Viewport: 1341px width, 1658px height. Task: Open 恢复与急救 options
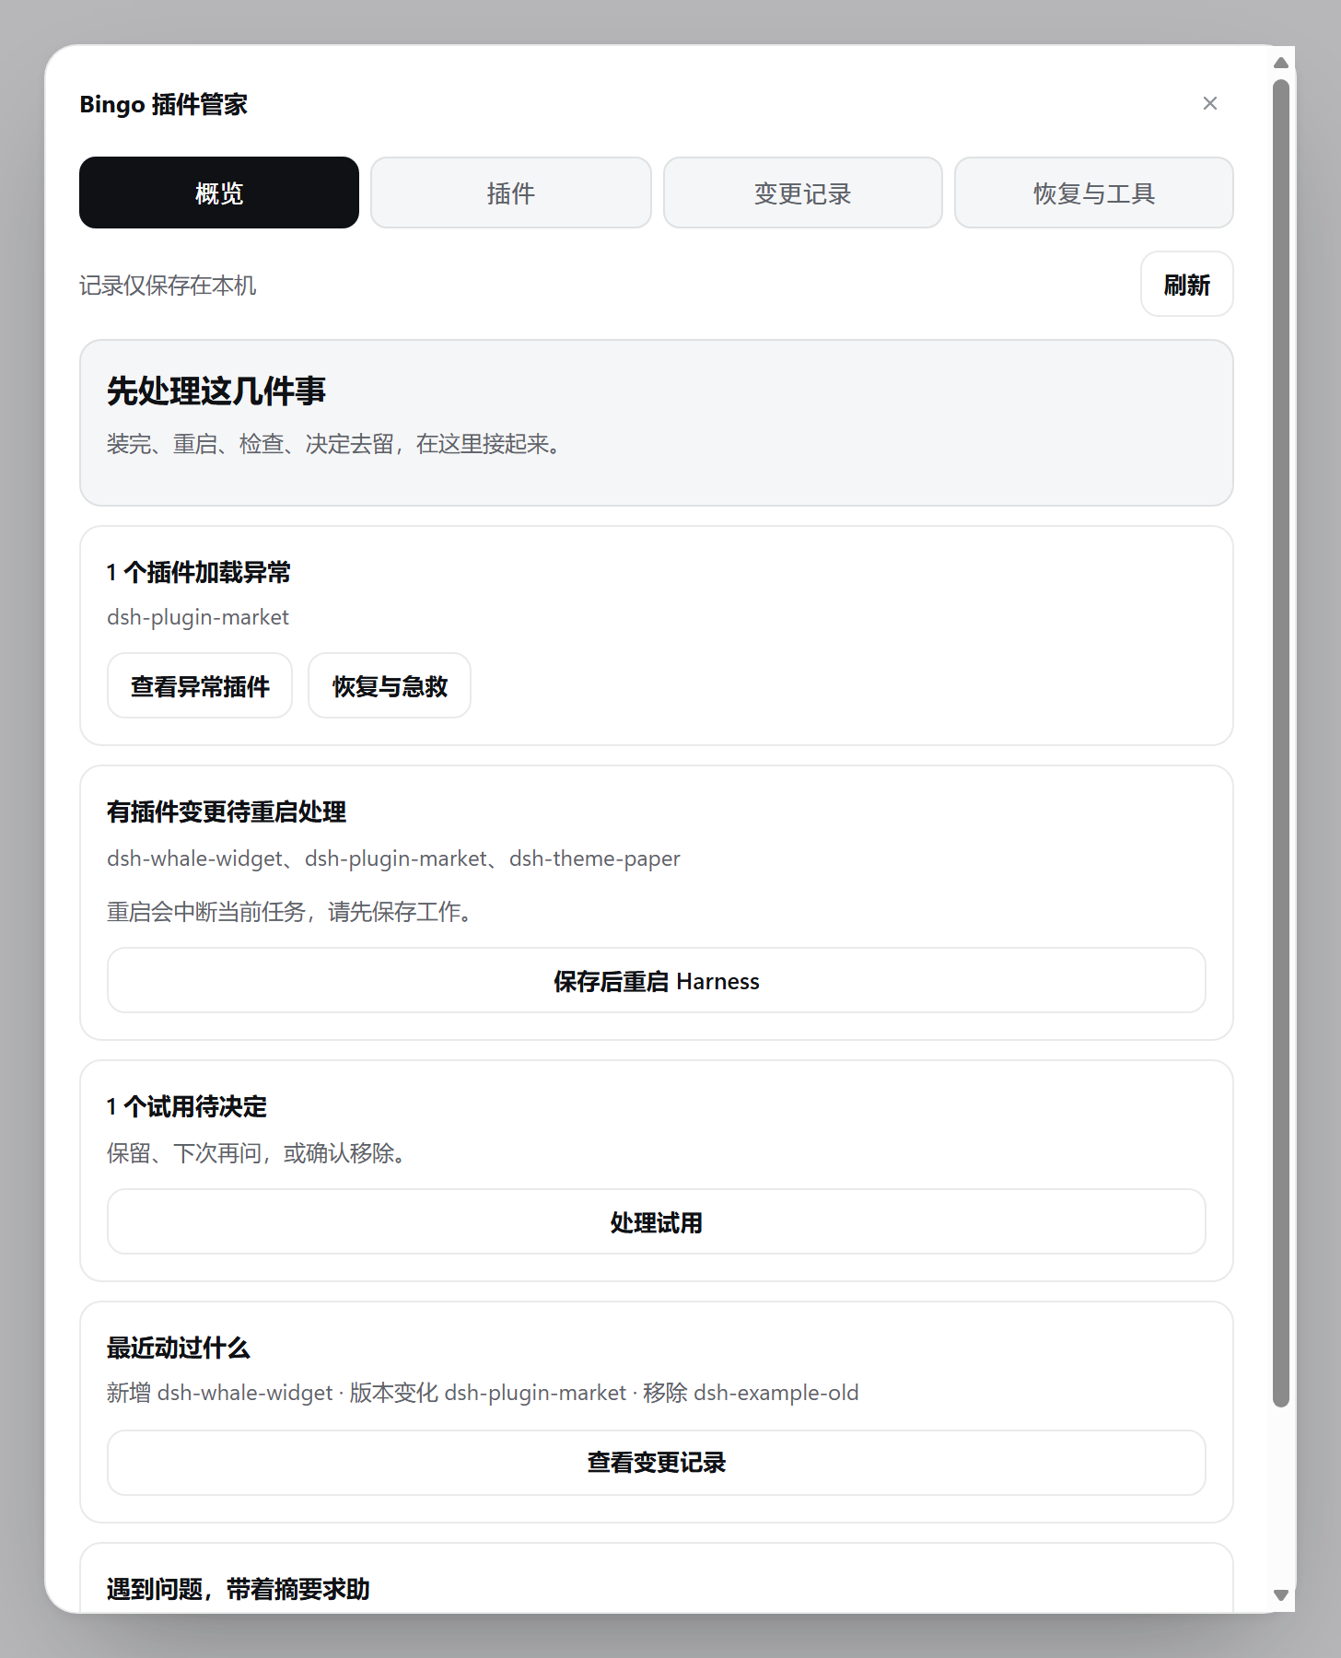[x=390, y=685]
